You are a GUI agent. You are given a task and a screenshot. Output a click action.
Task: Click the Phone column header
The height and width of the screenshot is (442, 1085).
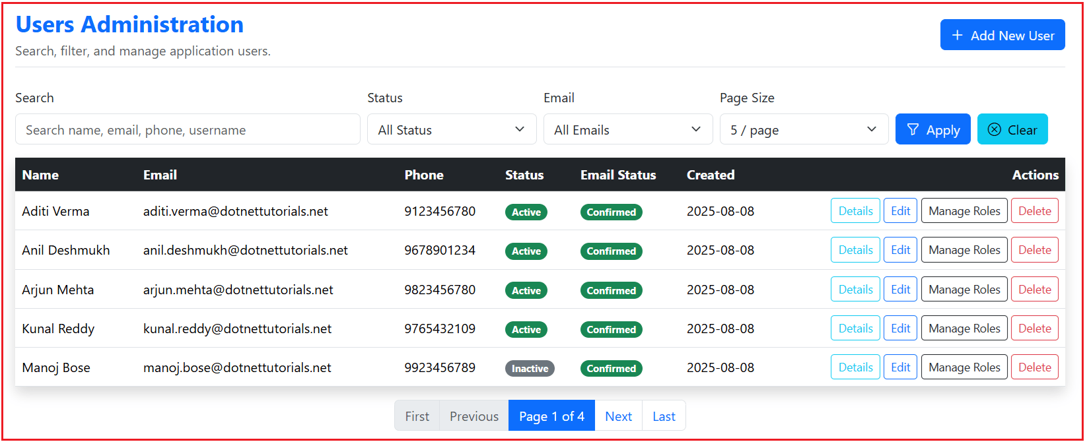coord(424,175)
